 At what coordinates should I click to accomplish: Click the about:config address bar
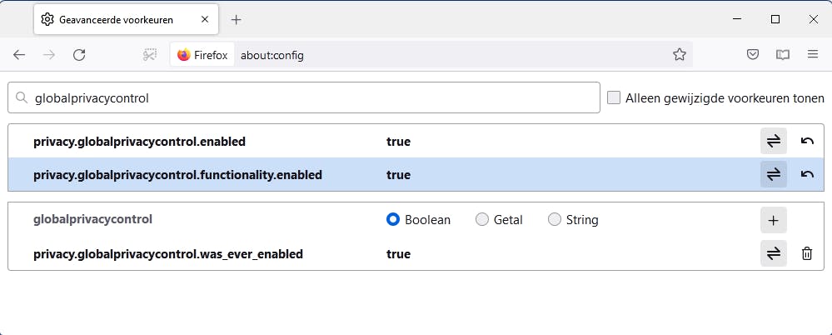pos(450,55)
